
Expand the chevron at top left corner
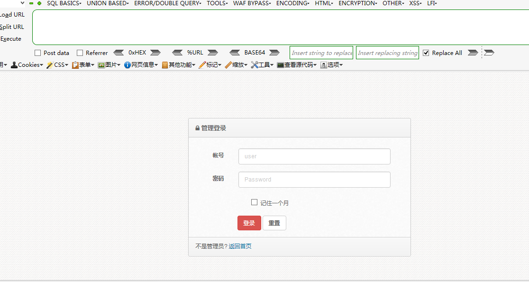pyautogui.click(x=22, y=3)
